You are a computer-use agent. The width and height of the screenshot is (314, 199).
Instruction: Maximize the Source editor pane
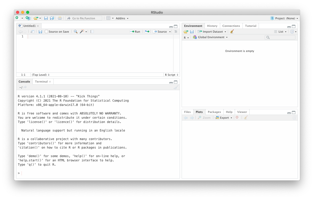[x=176, y=26]
